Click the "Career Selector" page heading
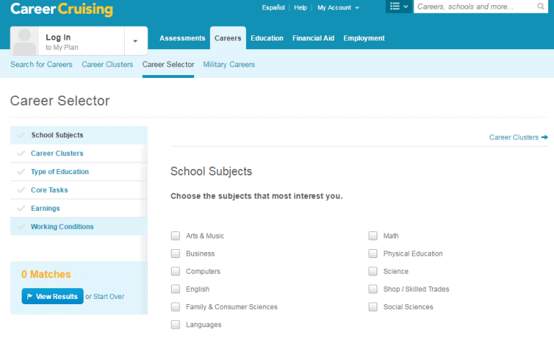The height and width of the screenshot is (346, 554). coord(60,101)
